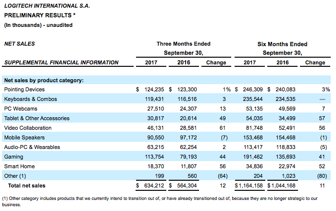Click PC Webcams value 27,510
The image size is (336, 211).
pyautogui.click(x=156, y=109)
